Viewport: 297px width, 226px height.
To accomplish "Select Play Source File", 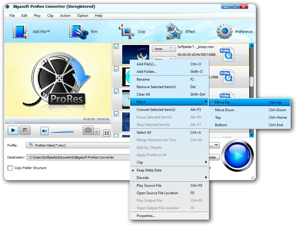I will 169,186.
